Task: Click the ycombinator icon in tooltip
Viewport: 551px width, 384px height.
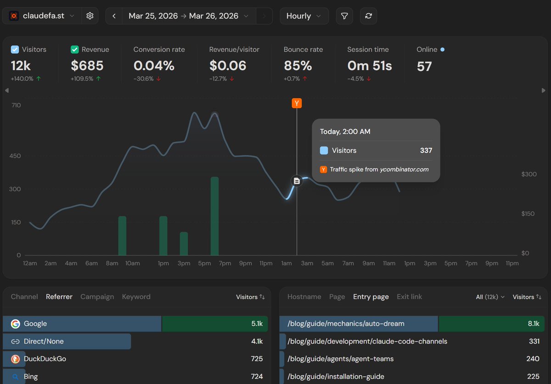Action: coord(324,169)
